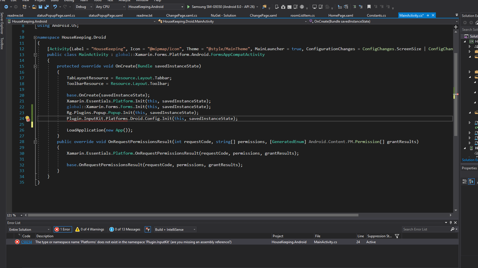The width and height of the screenshot is (478, 268).
Task: Adjust the 121% editor zoom control
Action: 14,215
